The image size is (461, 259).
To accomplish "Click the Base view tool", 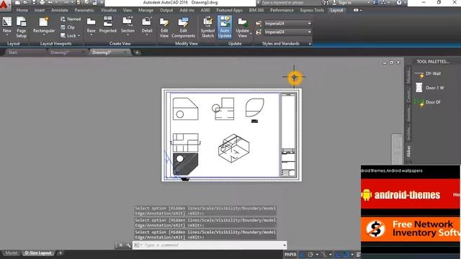I will coord(91,25).
